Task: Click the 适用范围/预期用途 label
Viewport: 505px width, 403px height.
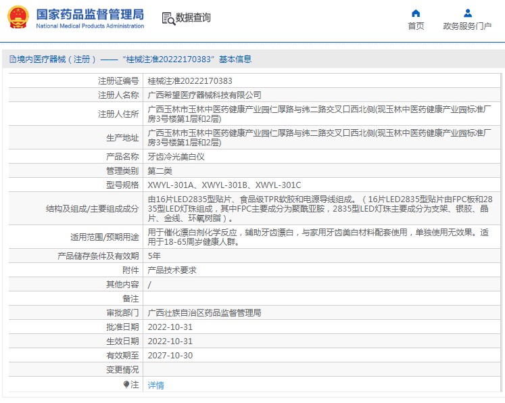Action: pos(105,237)
